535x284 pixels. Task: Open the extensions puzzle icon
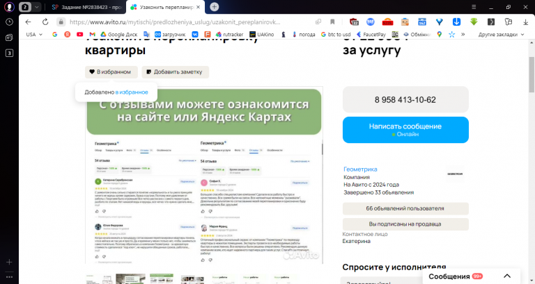tap(509, 22)
